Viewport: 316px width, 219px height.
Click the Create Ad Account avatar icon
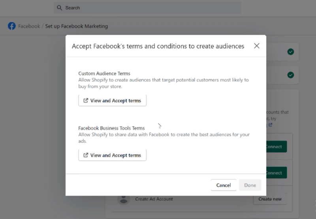(x=124, y=200)
